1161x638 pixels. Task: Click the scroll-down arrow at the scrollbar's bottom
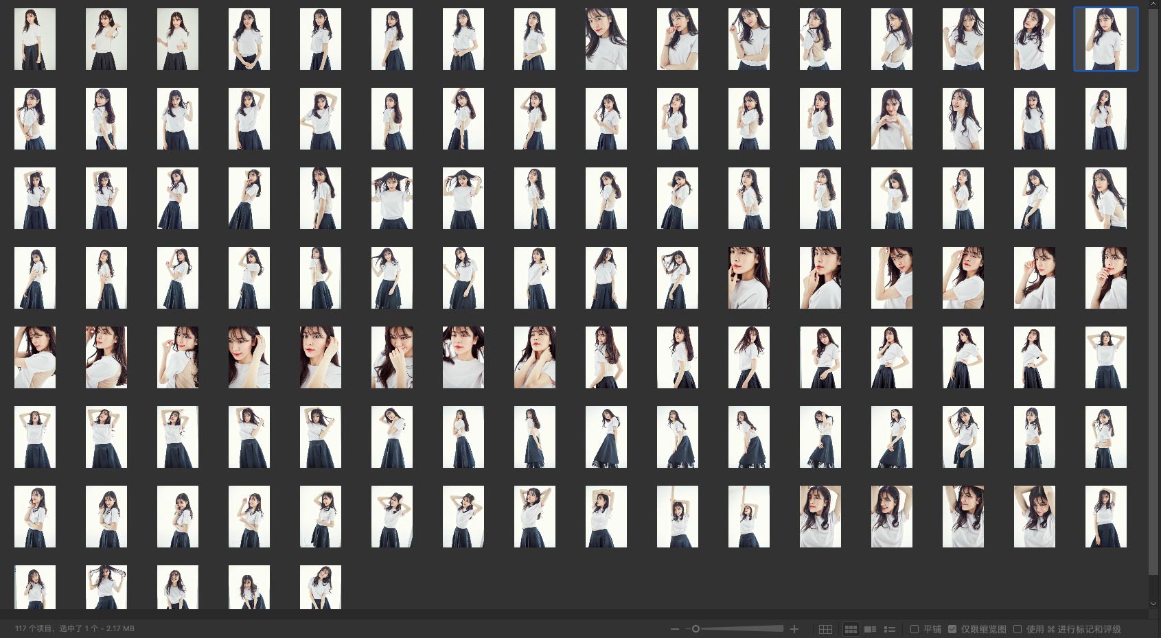click(x=1153, y=604)
